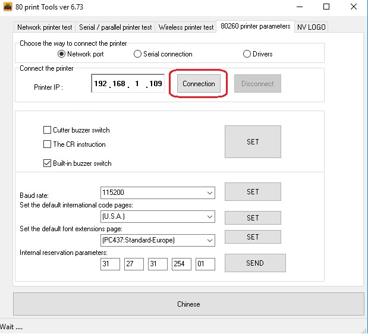Choose the Serial connection radio option
The height and width of the screenshot is (334, 368).
click(138, 54)
